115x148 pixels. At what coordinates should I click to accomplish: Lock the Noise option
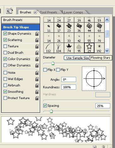click(37, 73)
